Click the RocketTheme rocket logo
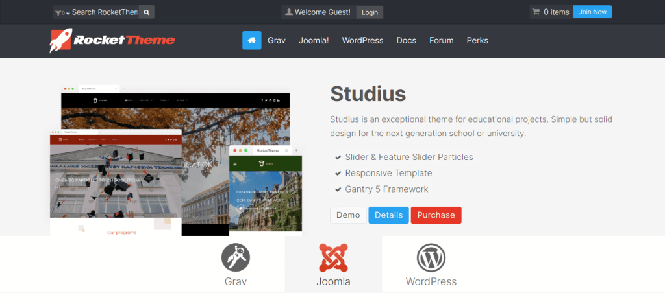Screen dimensions: 665x304 click(112, 40)
